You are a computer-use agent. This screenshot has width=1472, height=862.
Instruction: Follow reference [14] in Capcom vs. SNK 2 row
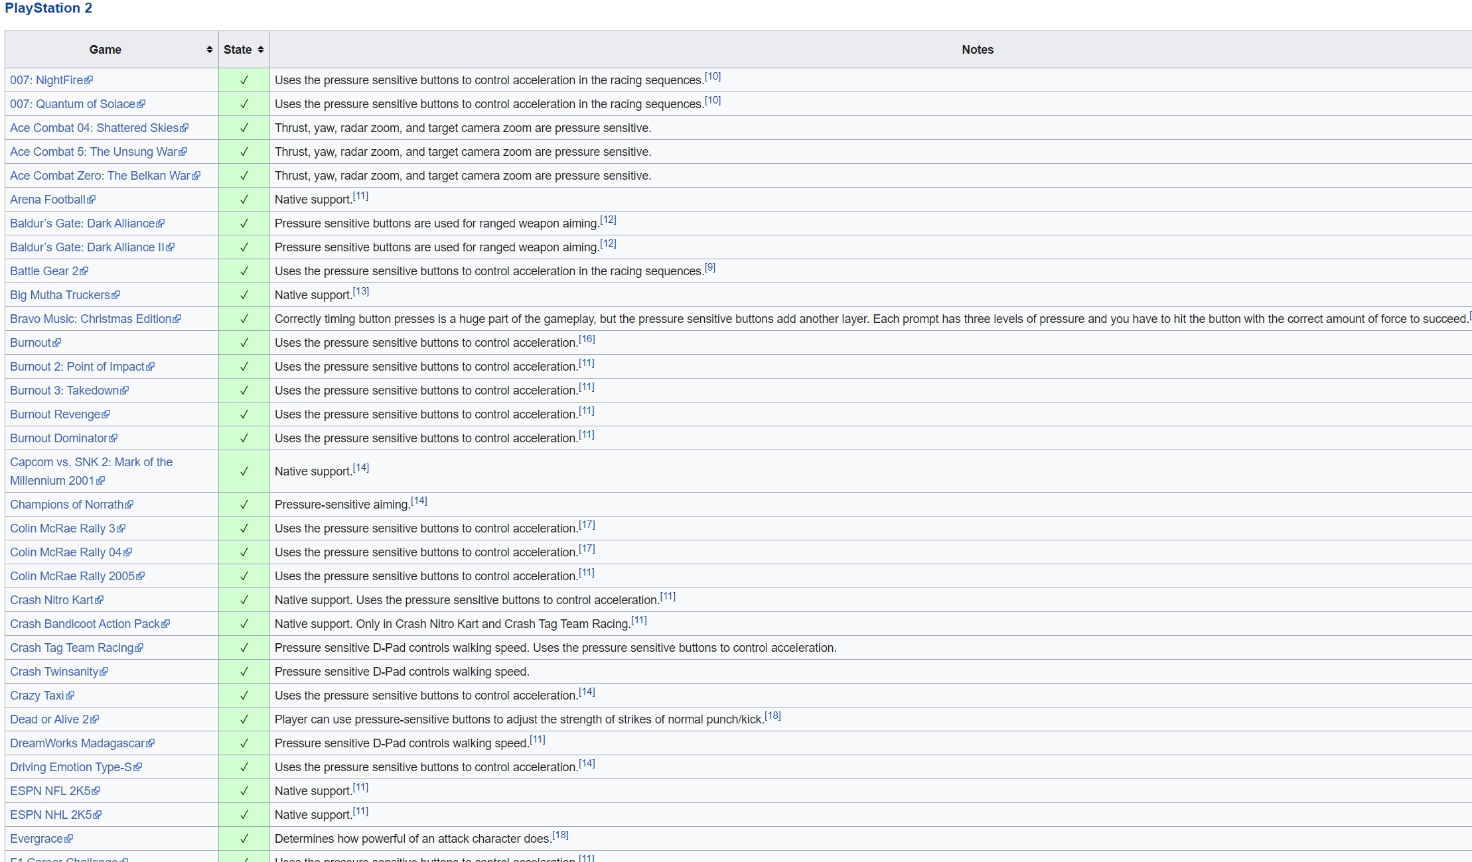[360, 468]
